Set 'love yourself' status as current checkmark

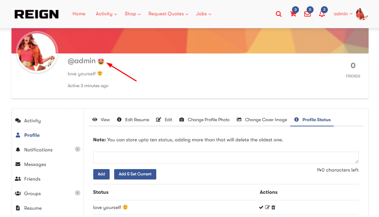coord(261,207)
